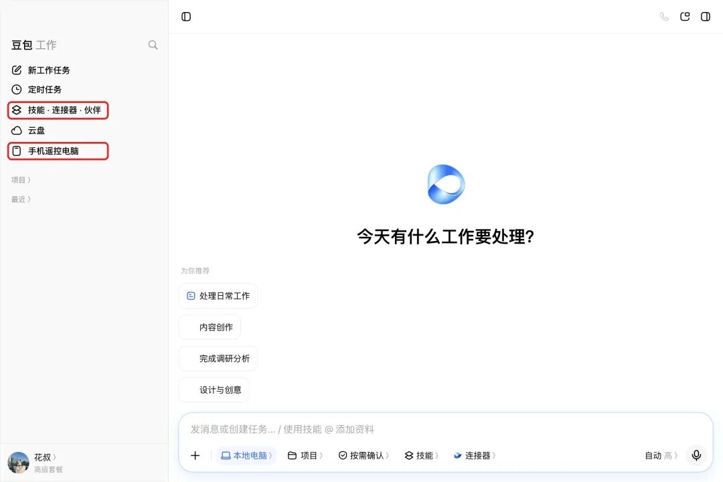723x482 pixels.
Task: Click the Doubao logo in center
Action: (x=446, y=184)
